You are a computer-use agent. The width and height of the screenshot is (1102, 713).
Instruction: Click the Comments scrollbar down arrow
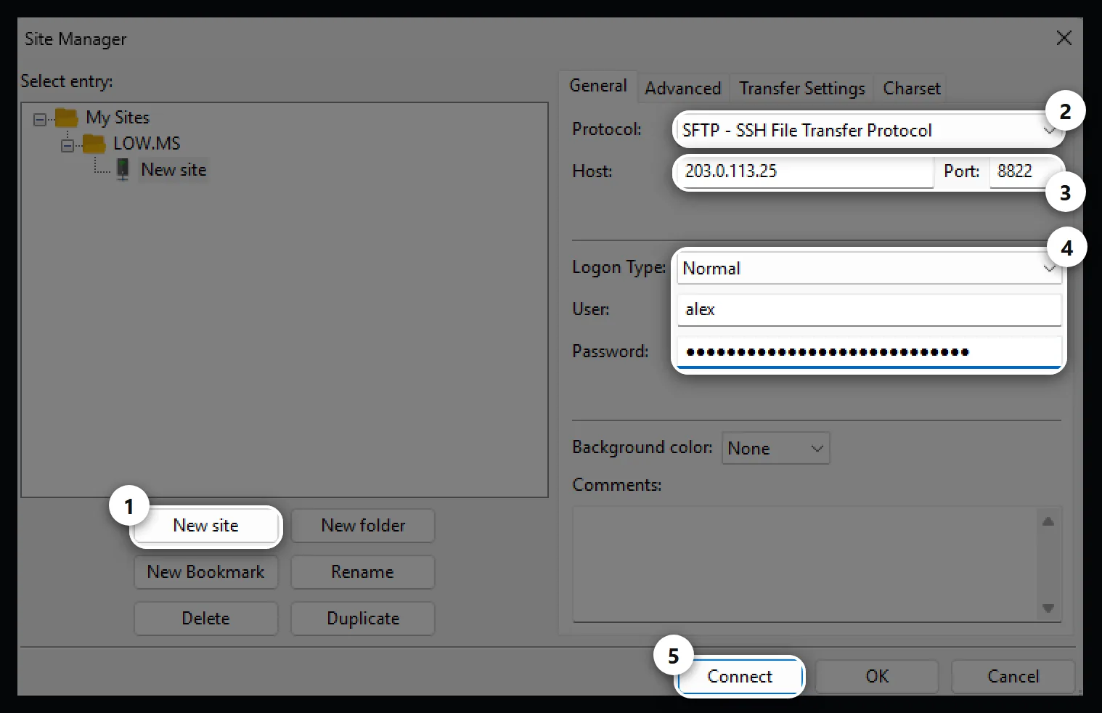click(1048, 608)
